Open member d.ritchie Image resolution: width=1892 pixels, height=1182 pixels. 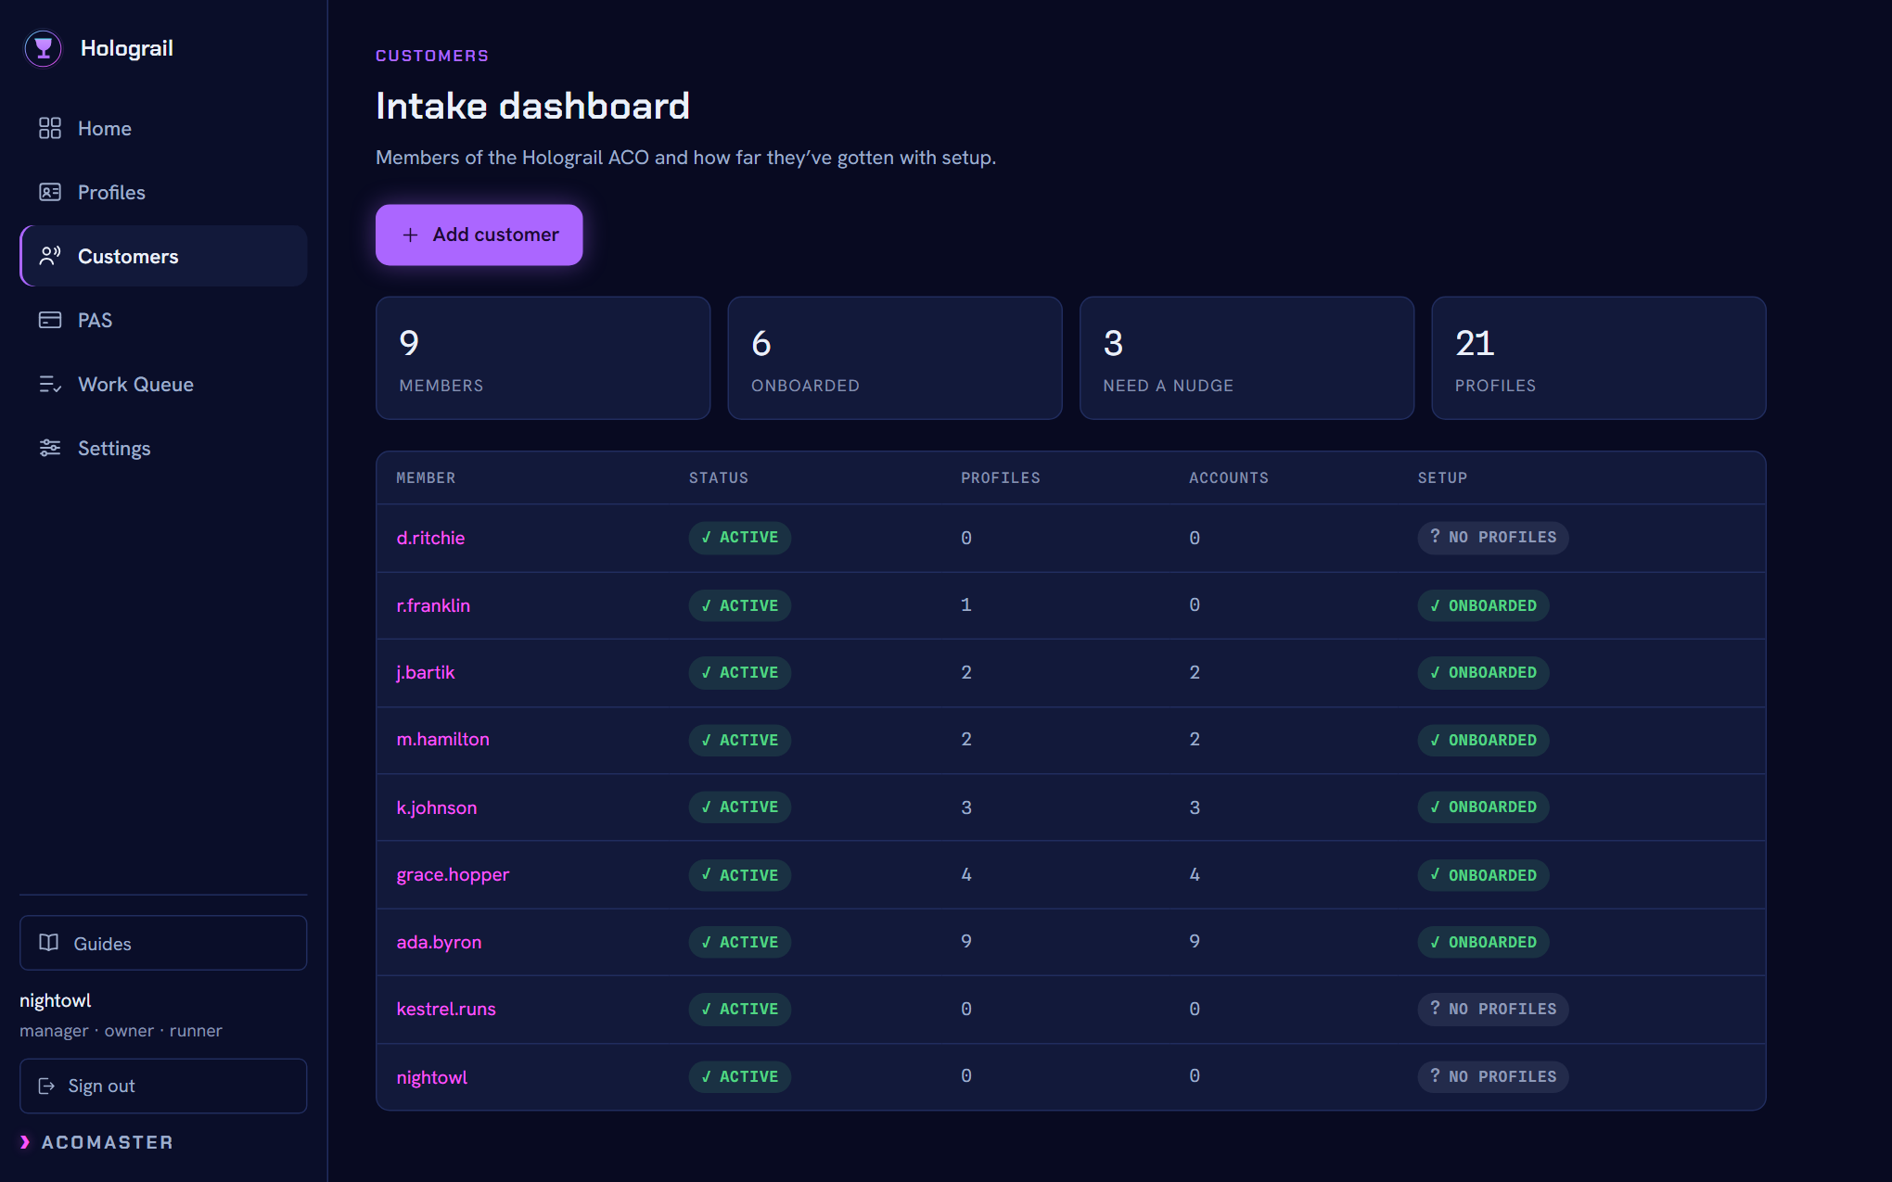click(430, 538)
